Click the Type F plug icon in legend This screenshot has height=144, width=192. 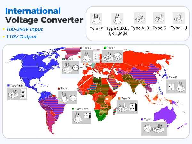tap(96, 19)
